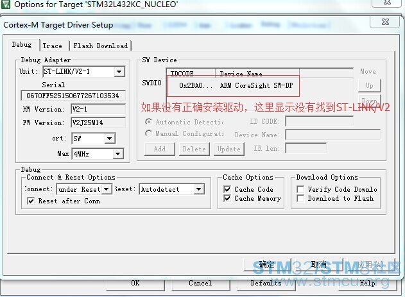Viewport: 405px width, 297px height.
Task: Open the Connect under Reset dropdown
Action: point(106,189)
